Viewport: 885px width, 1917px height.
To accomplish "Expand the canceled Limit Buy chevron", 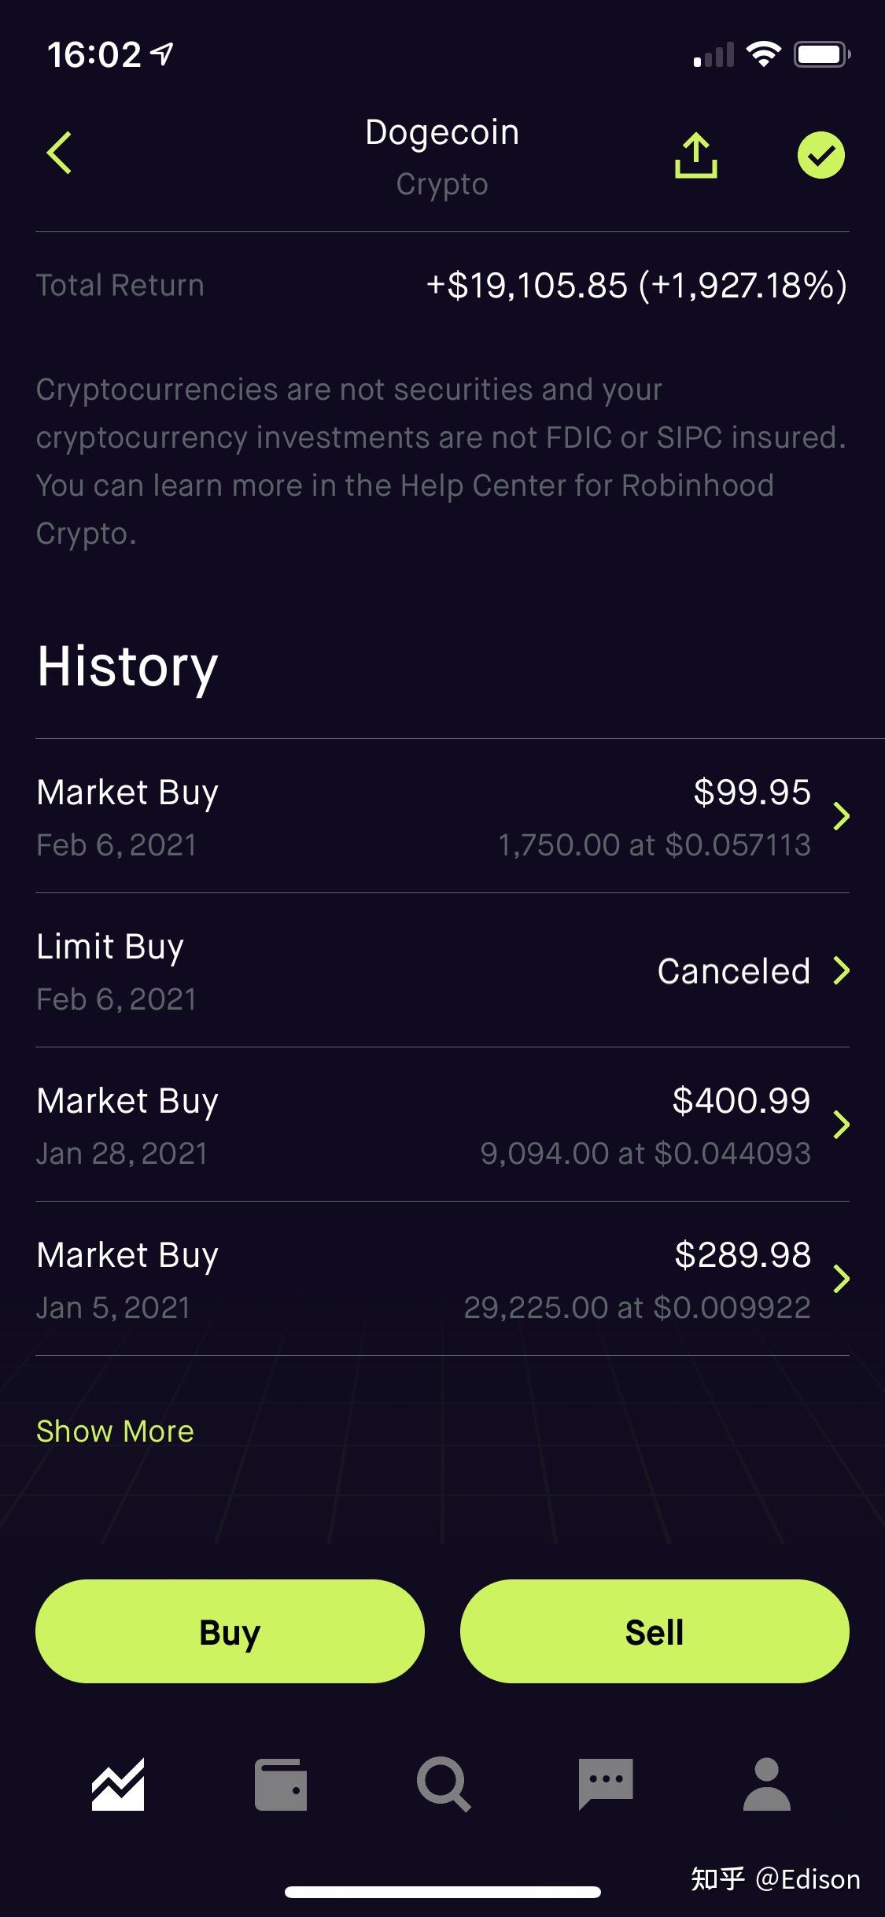I will pyautogui.click(x=842, y=970).
